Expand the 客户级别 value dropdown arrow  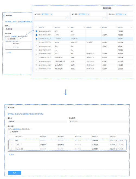pyautogui.click(x=104, y=18)
